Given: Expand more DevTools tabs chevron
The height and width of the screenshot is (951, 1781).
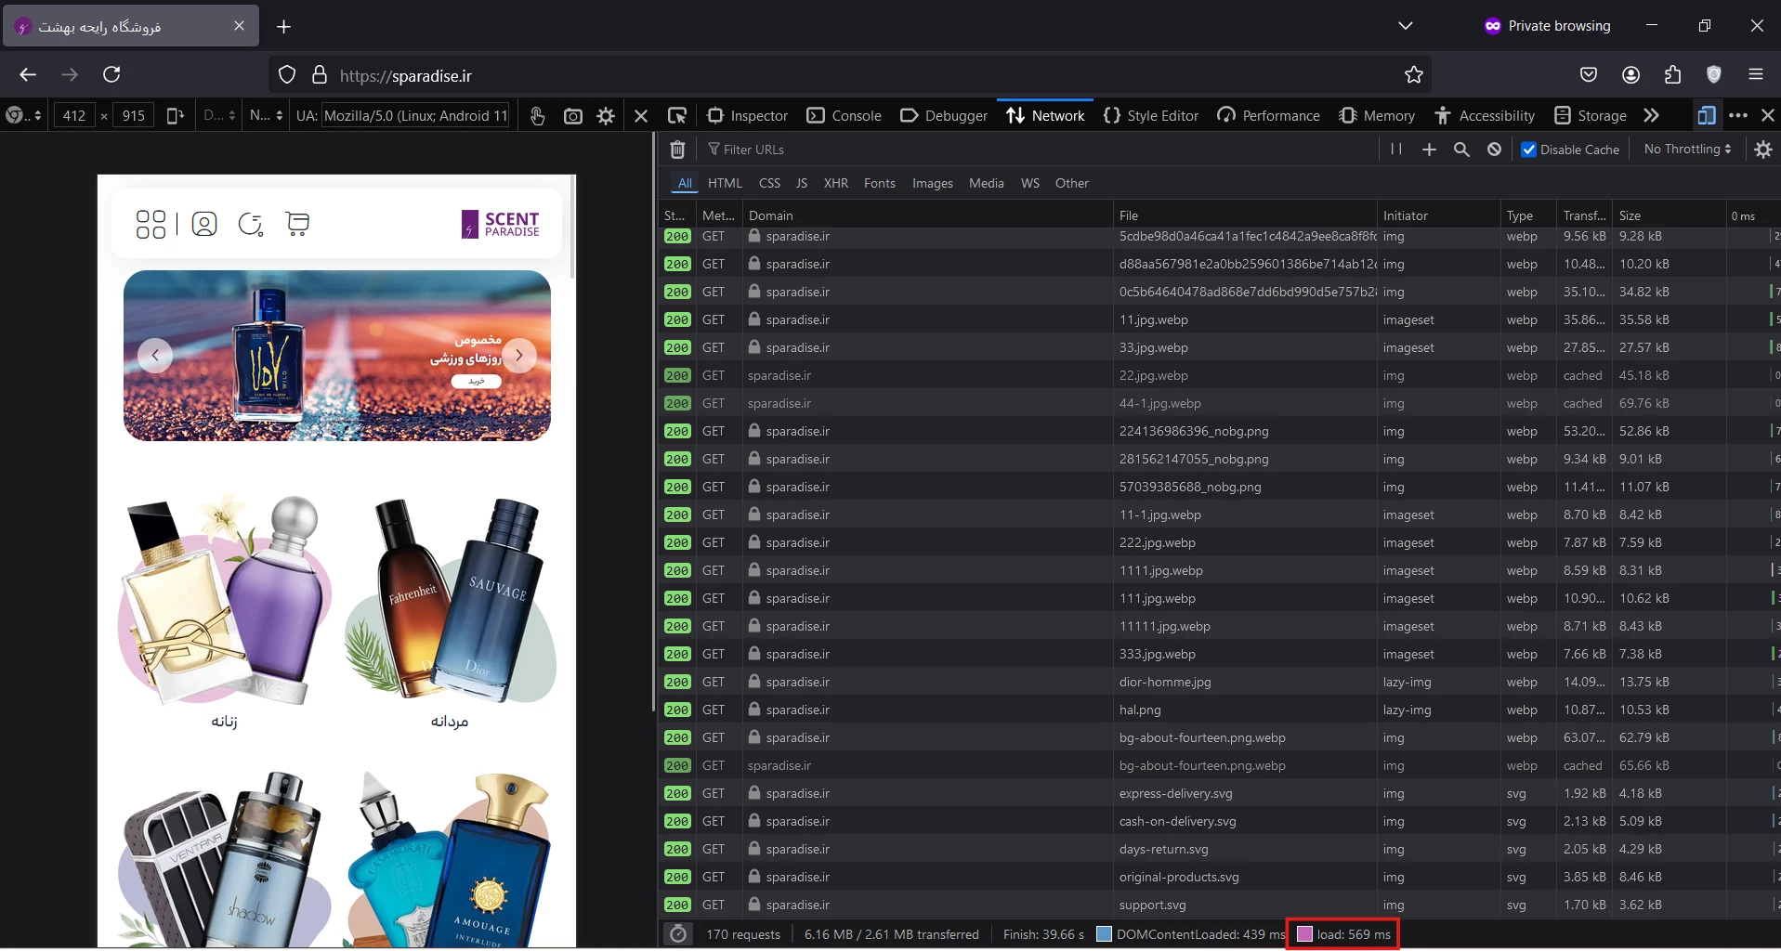Looking at the screenshot, I should pyautogui.click(x=1651, y=115).
